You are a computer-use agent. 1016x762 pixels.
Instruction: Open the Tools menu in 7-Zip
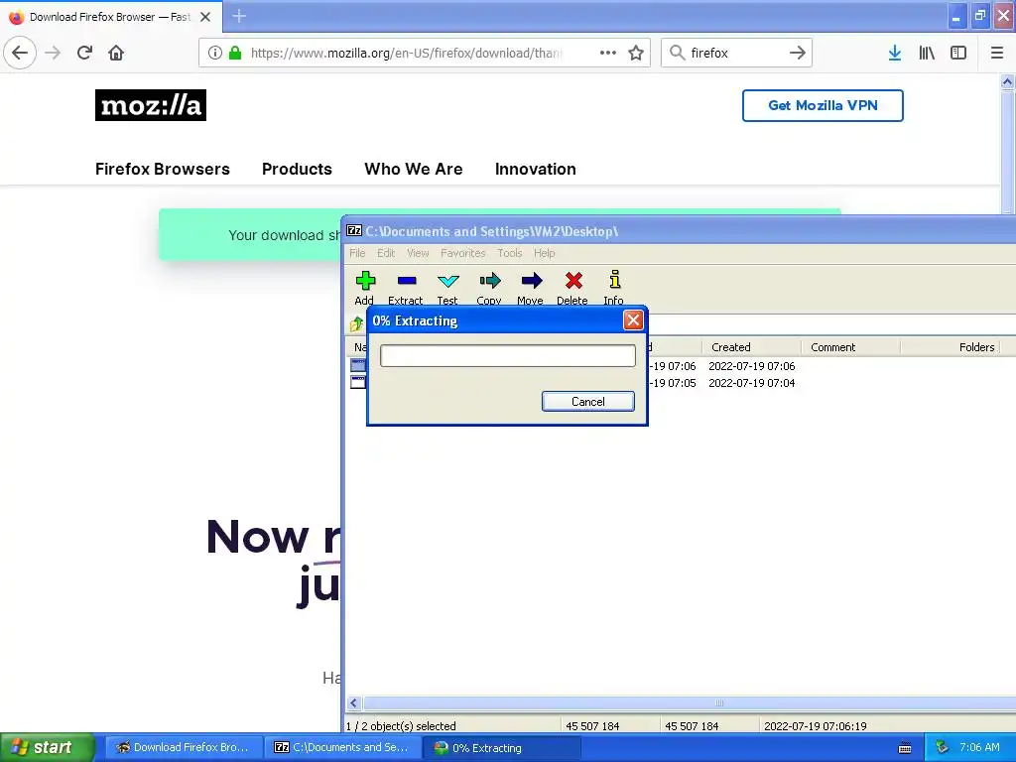click(x=510, y=253)
